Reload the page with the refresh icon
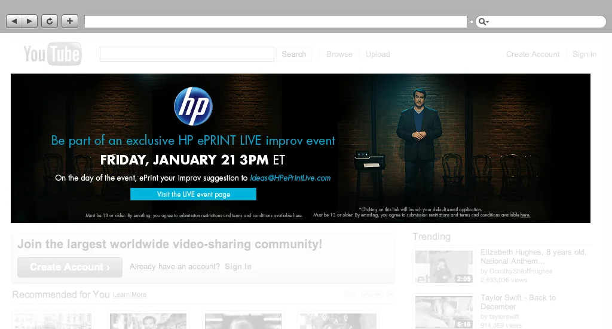This screenshot has width=612, height=329. click(x=50, y=21)
